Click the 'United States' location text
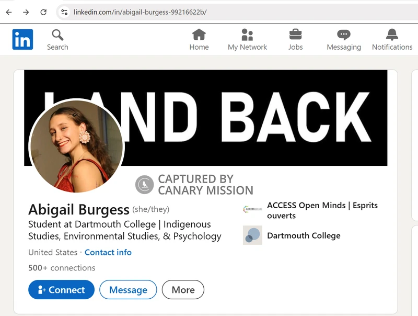Screen dimensions: 418x316 53,252
